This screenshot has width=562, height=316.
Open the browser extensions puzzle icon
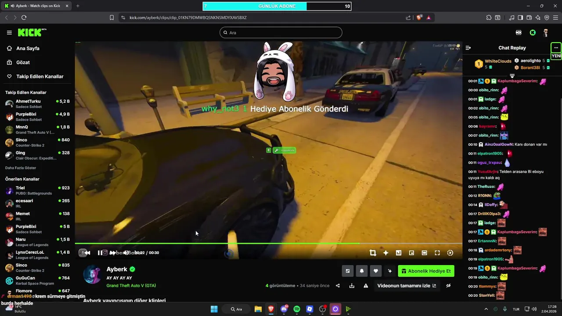click(489, 18)
